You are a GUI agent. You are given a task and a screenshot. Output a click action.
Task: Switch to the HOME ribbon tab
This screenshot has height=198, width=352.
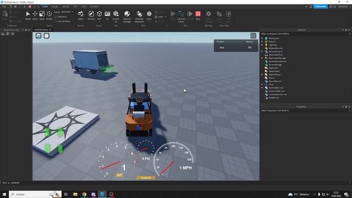click(x=45, y=7)
